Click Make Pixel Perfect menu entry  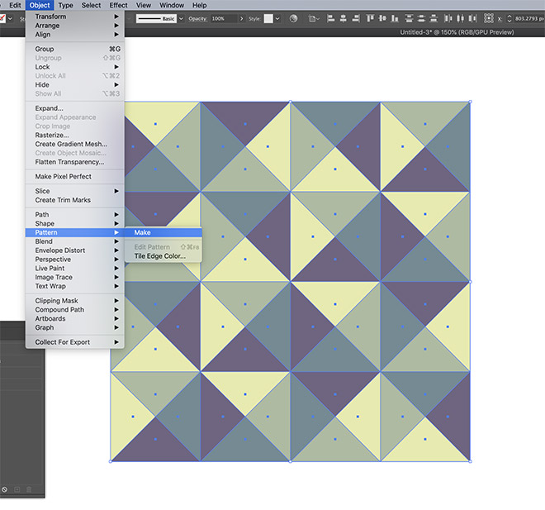63,176
